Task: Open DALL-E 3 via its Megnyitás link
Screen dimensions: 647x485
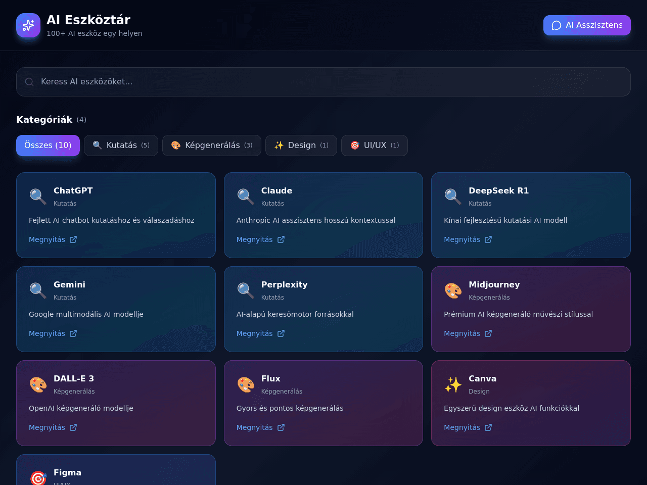Action: [53, 427]
